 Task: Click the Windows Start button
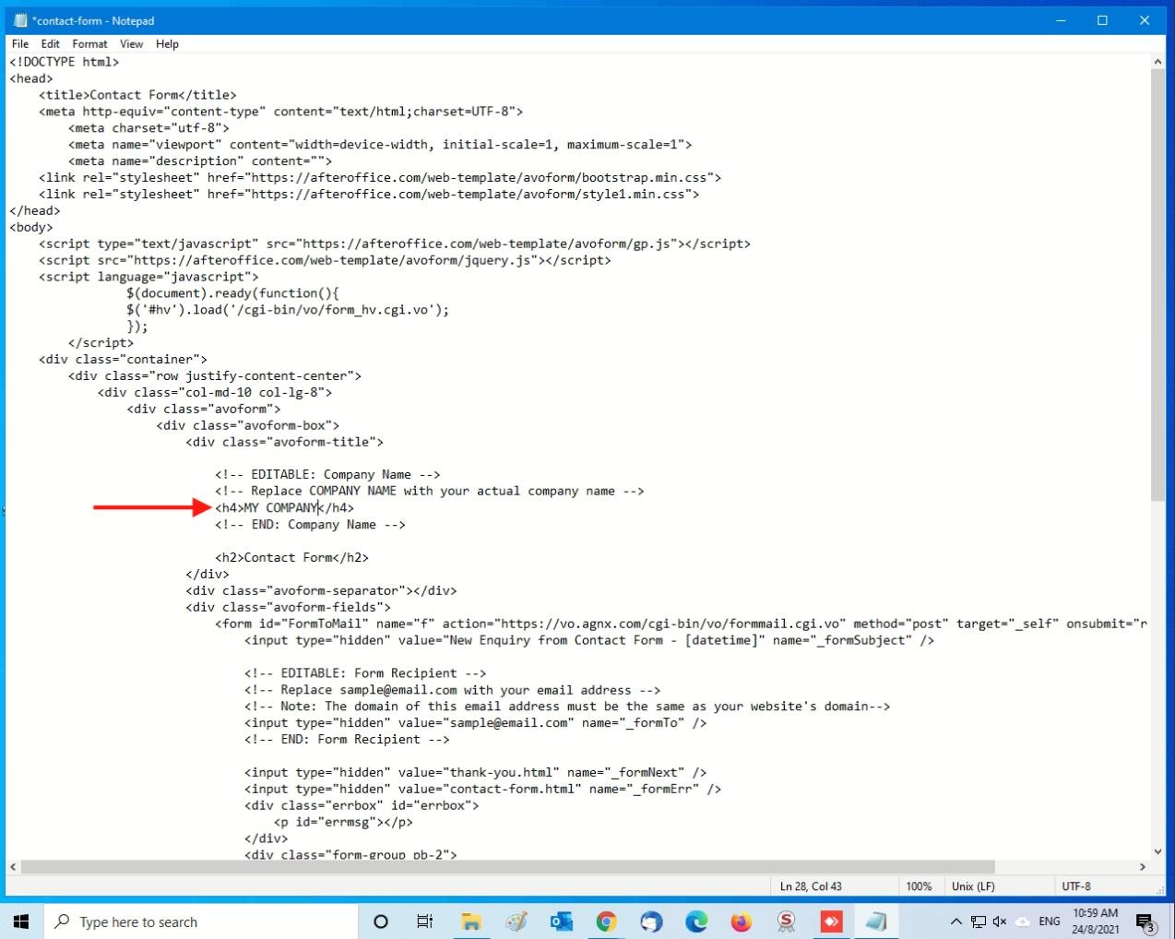[x=21, y=921]
